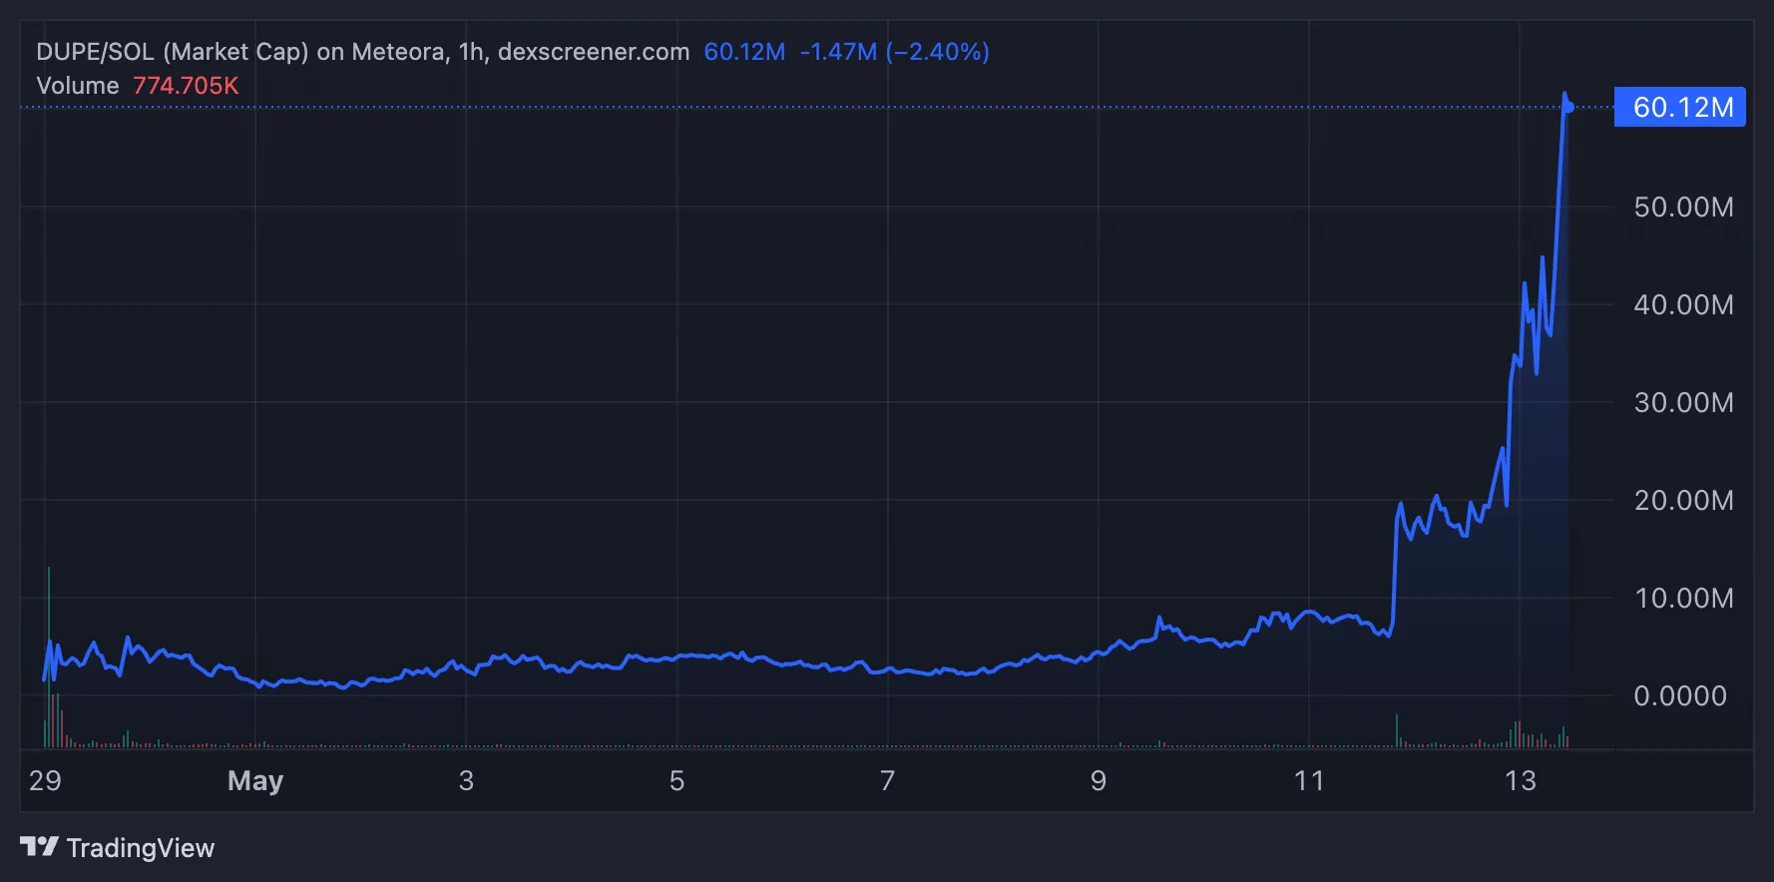The width and height of the screenshot is (1774, 882).
Task: Click the 50.00M price axis label
Action: click(x=1682, y=208)
